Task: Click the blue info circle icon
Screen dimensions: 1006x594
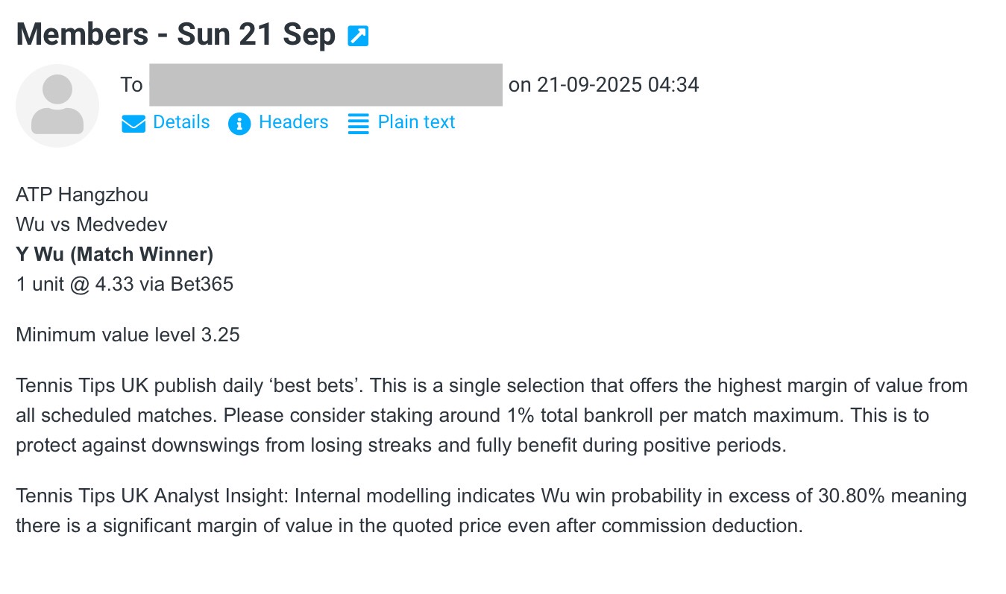Action: 239,124
